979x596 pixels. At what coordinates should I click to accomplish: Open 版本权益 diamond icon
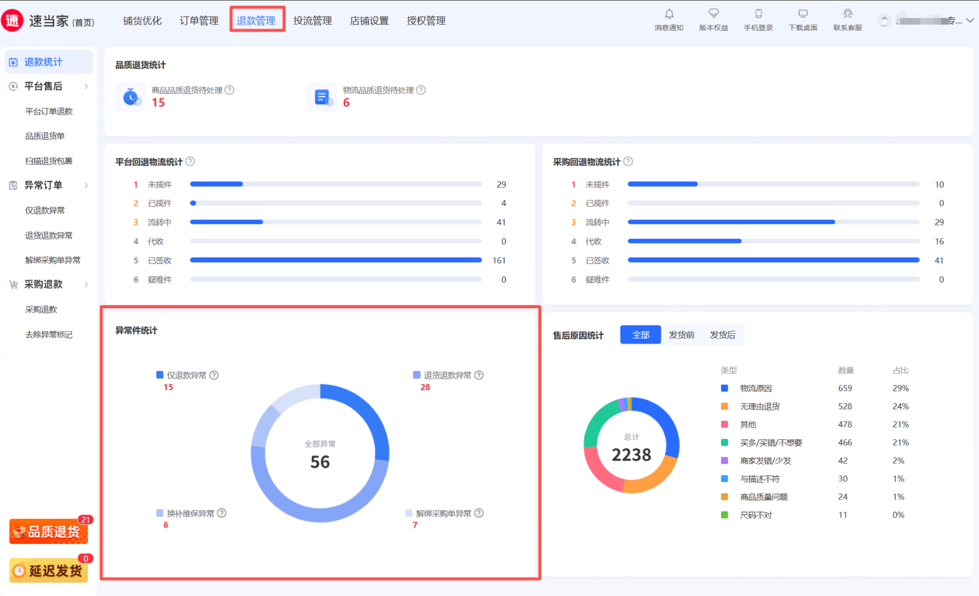(x=713, y=14)
